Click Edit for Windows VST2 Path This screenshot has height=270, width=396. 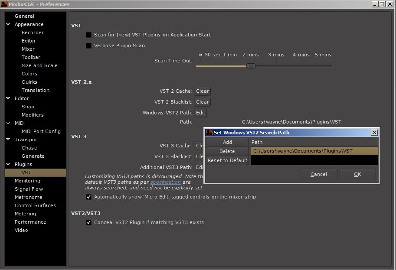click(200, 113)
